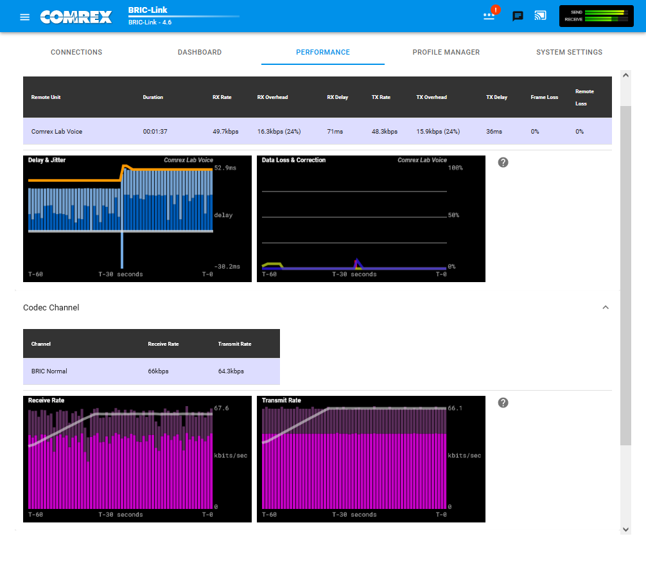Click the Data Loss & Correction graph
Image resolution: width=646 pixels, height=561 pixels.
coord(371,219)
